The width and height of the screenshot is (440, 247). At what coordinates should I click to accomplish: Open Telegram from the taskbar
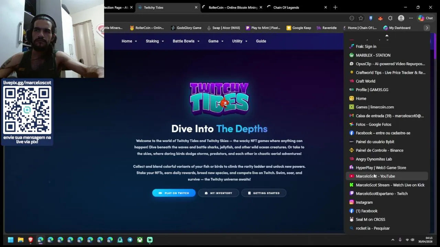(130, 240)
